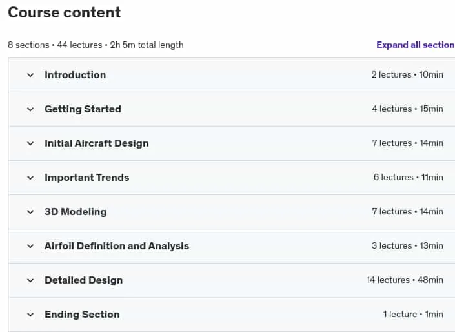
Task: Open the Important Trends section heading
Action: [x=86, y=178]
